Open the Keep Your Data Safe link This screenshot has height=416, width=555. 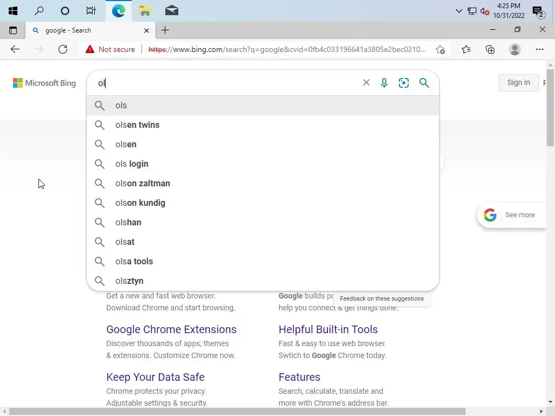coord(156,377)
